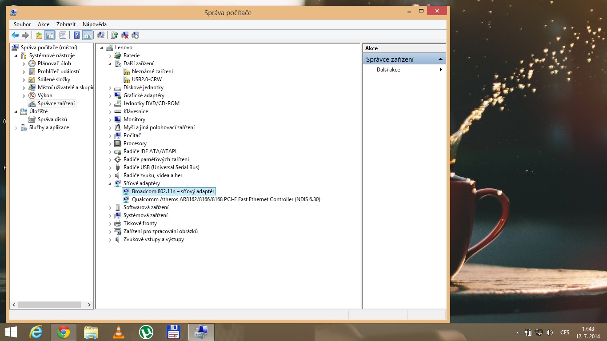Select Správa disků in the left tree
Screen dimensions: 607x341
coord(52,119)
